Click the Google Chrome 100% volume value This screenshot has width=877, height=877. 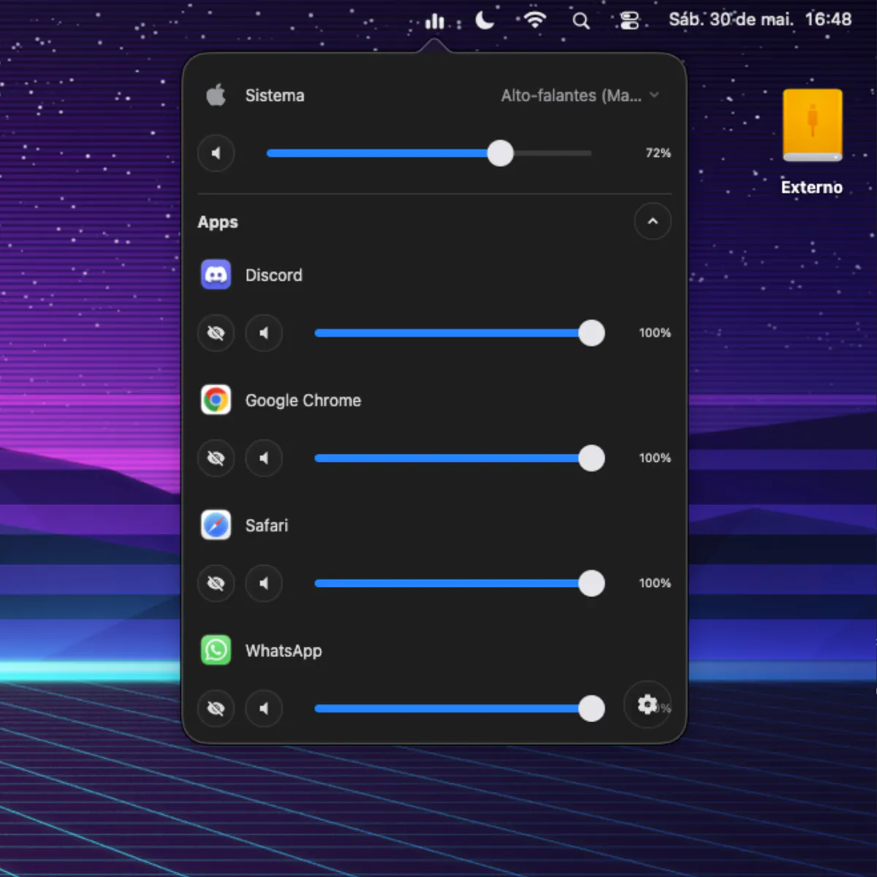[655, 458]
